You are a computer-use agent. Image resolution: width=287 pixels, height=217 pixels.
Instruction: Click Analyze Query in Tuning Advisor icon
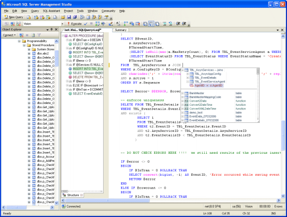(x=103, y=24)
